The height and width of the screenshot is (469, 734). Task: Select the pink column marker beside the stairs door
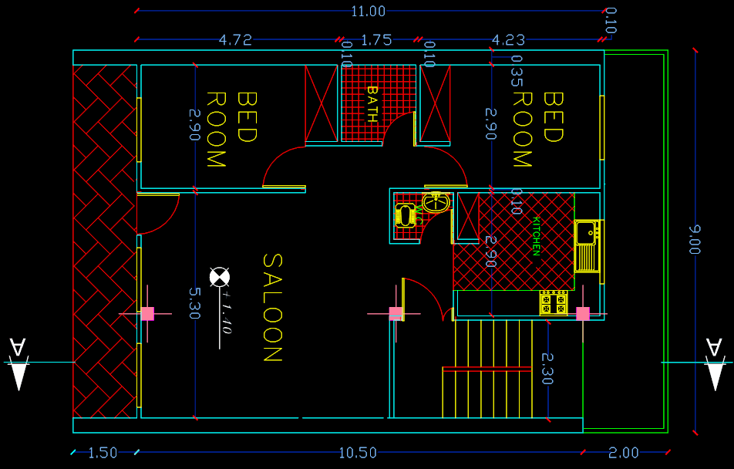pos(396,313)
